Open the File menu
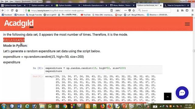195x109 pixels. tap(2, 2)
